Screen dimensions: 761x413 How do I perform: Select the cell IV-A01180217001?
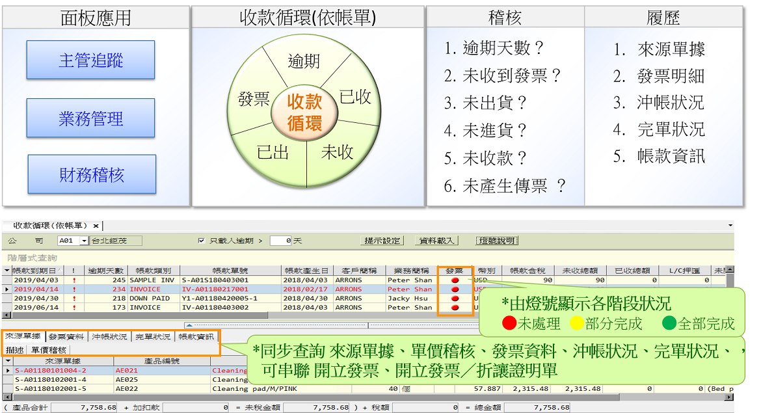(230, 289)
